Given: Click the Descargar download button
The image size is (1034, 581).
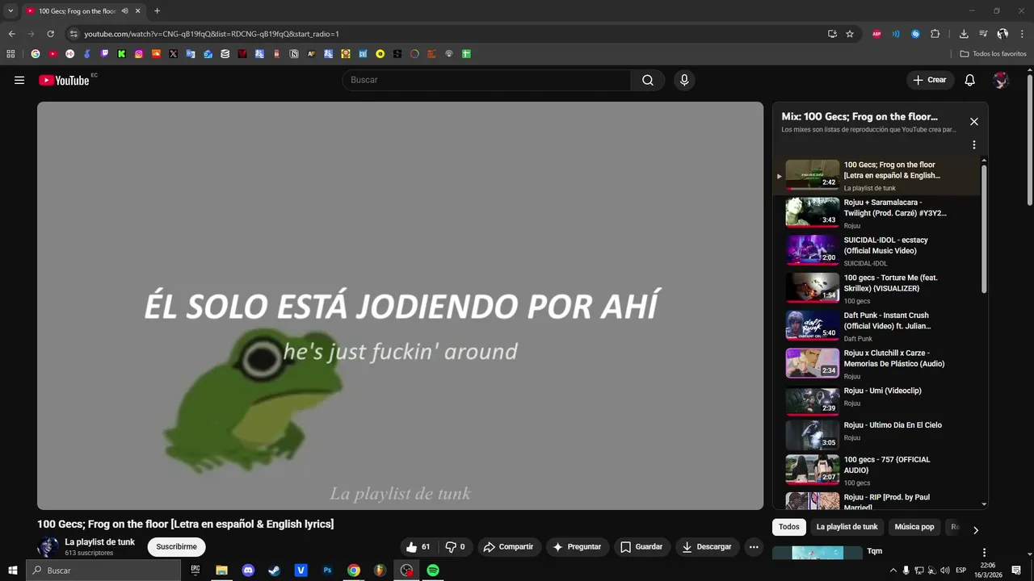Looking at the screenshot, I should pos(707,546).
